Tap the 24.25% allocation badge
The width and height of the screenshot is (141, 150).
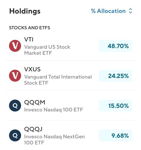(x=115, y=76)
